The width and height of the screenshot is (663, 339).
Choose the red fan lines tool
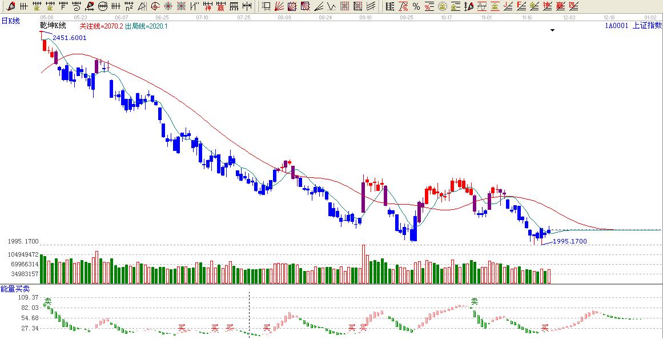(x=279, y=6)
